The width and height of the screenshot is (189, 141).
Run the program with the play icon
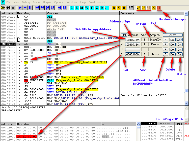20,8
